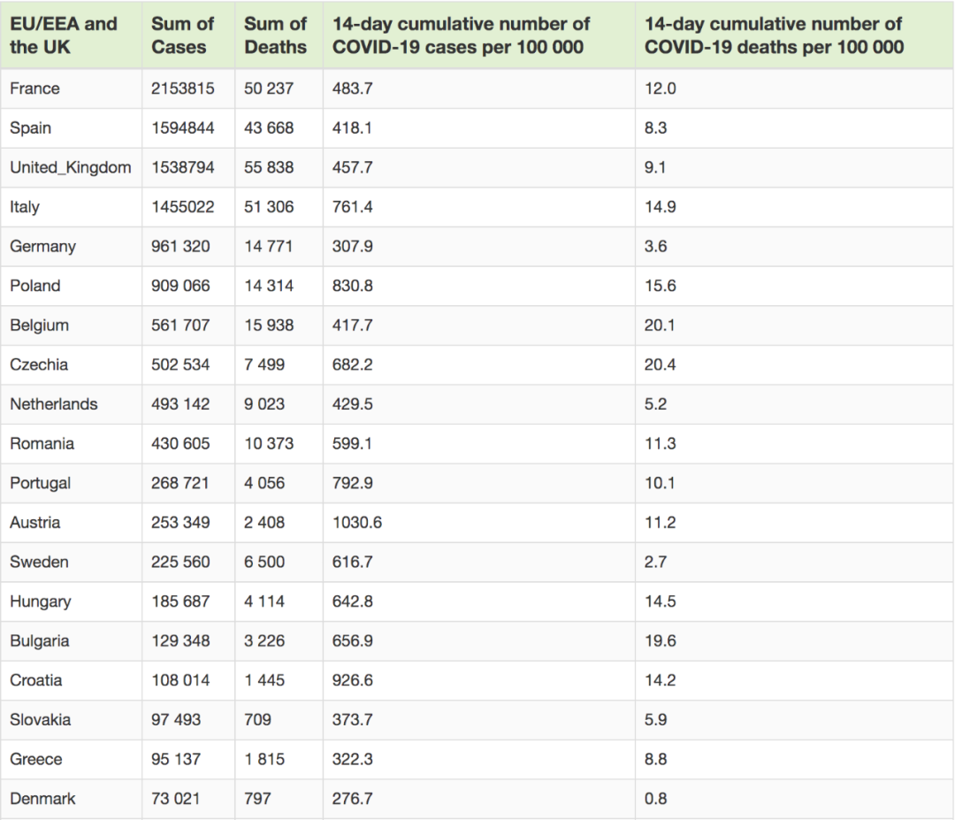This screenshot has width=955, height=820.
Task: Click Czechia's 14-day deaths value 20.4
Action: click(661, 365)
